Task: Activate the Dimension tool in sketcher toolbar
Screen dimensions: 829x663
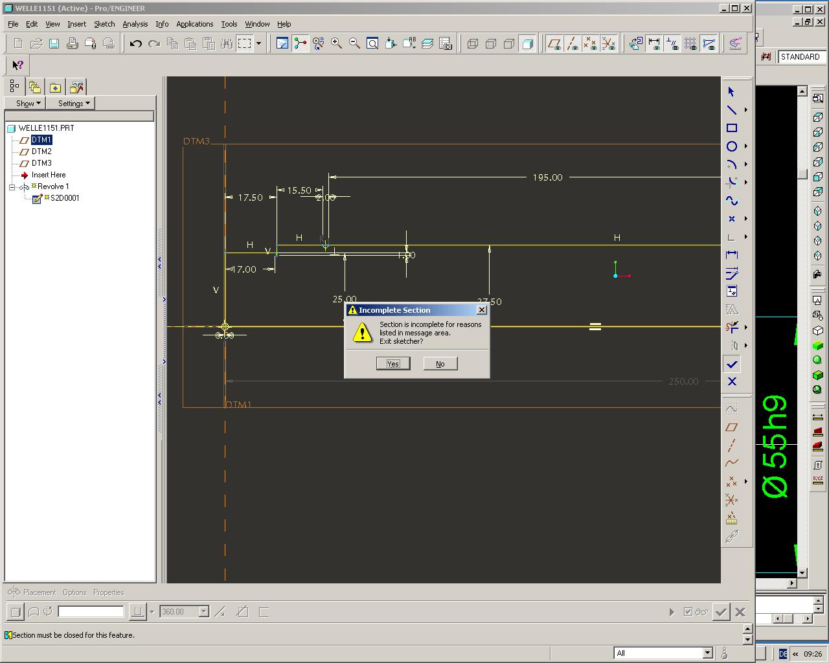Action: click(x=731, y=255)
